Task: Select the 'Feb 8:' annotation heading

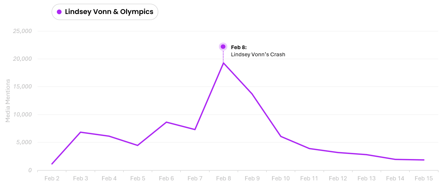Action: (x=239, y=47)
